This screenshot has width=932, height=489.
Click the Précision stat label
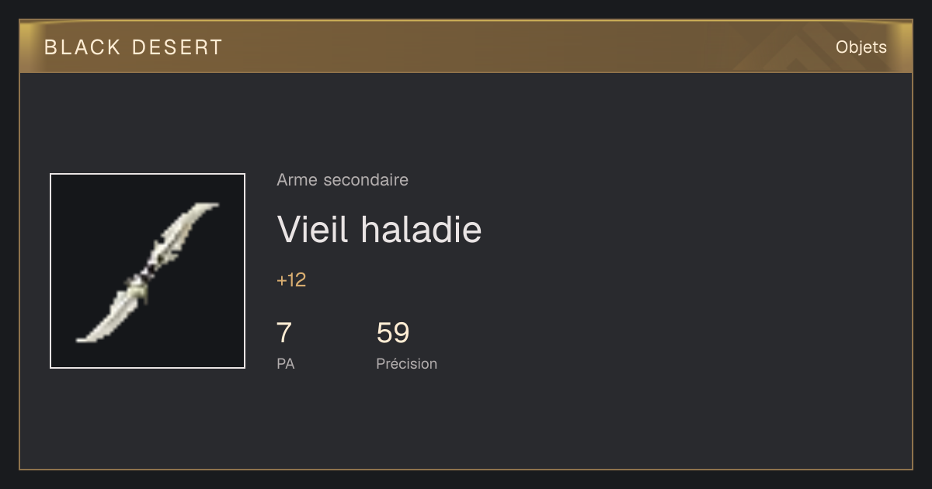406,363
